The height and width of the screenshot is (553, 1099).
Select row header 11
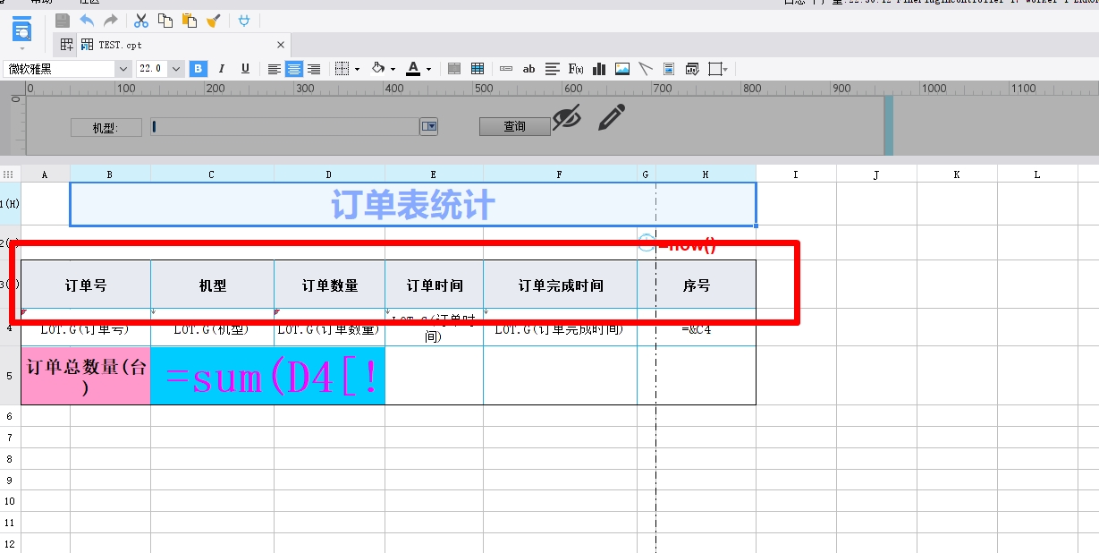10,523
